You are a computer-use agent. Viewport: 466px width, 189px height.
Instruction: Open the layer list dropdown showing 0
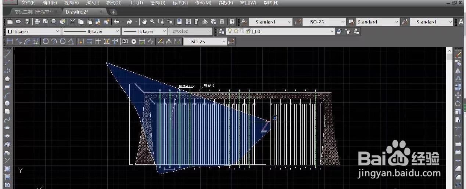pos(281,32)
